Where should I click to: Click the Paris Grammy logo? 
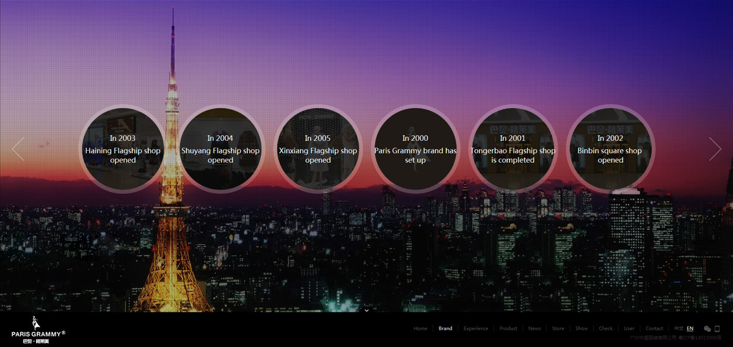tap(38, 330)
